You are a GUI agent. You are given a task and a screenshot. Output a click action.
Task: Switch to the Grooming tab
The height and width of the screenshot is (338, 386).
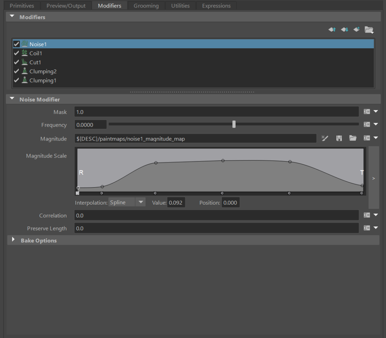coord(146,6)
